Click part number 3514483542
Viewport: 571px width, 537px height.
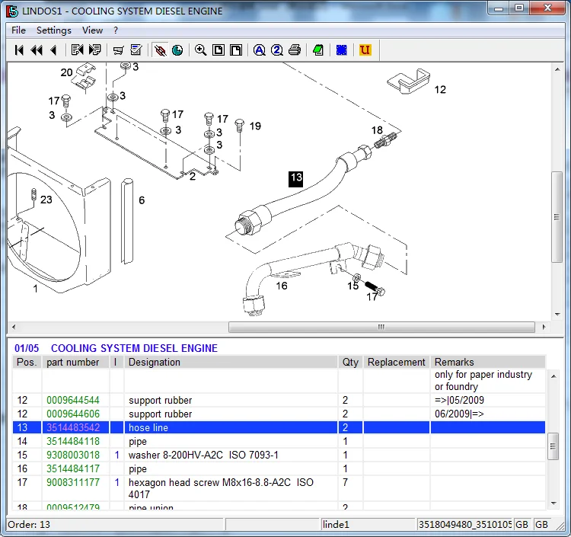click(73, 427)
